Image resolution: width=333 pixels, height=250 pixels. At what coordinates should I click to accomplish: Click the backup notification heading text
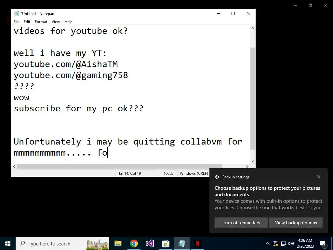(x=267, y=191)
